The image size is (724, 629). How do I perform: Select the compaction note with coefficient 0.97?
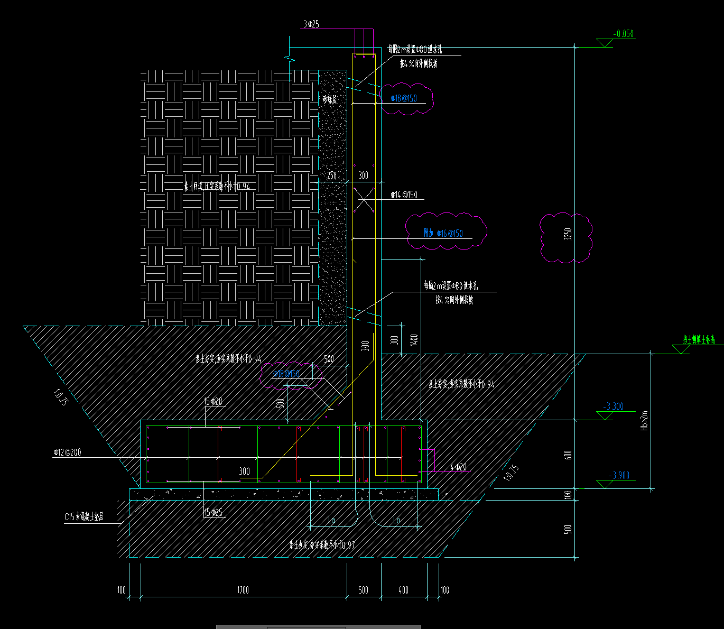[322, 545]
